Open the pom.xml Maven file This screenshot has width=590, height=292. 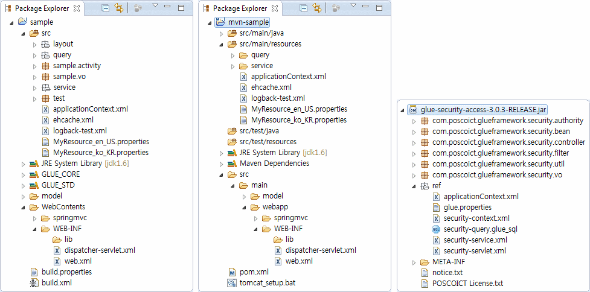(x=254, y=272)
